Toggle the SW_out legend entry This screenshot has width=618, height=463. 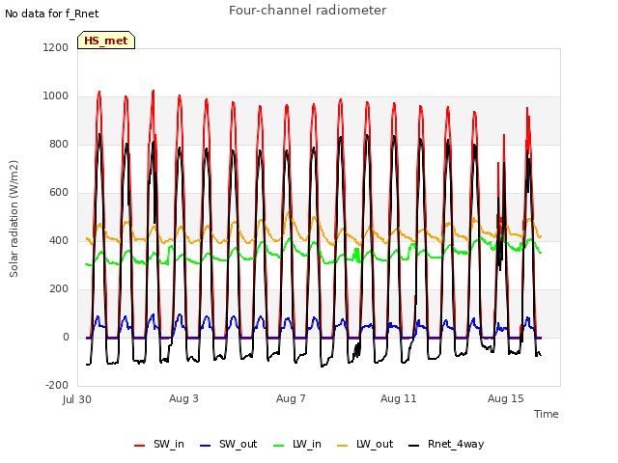(x=228, y=445)
